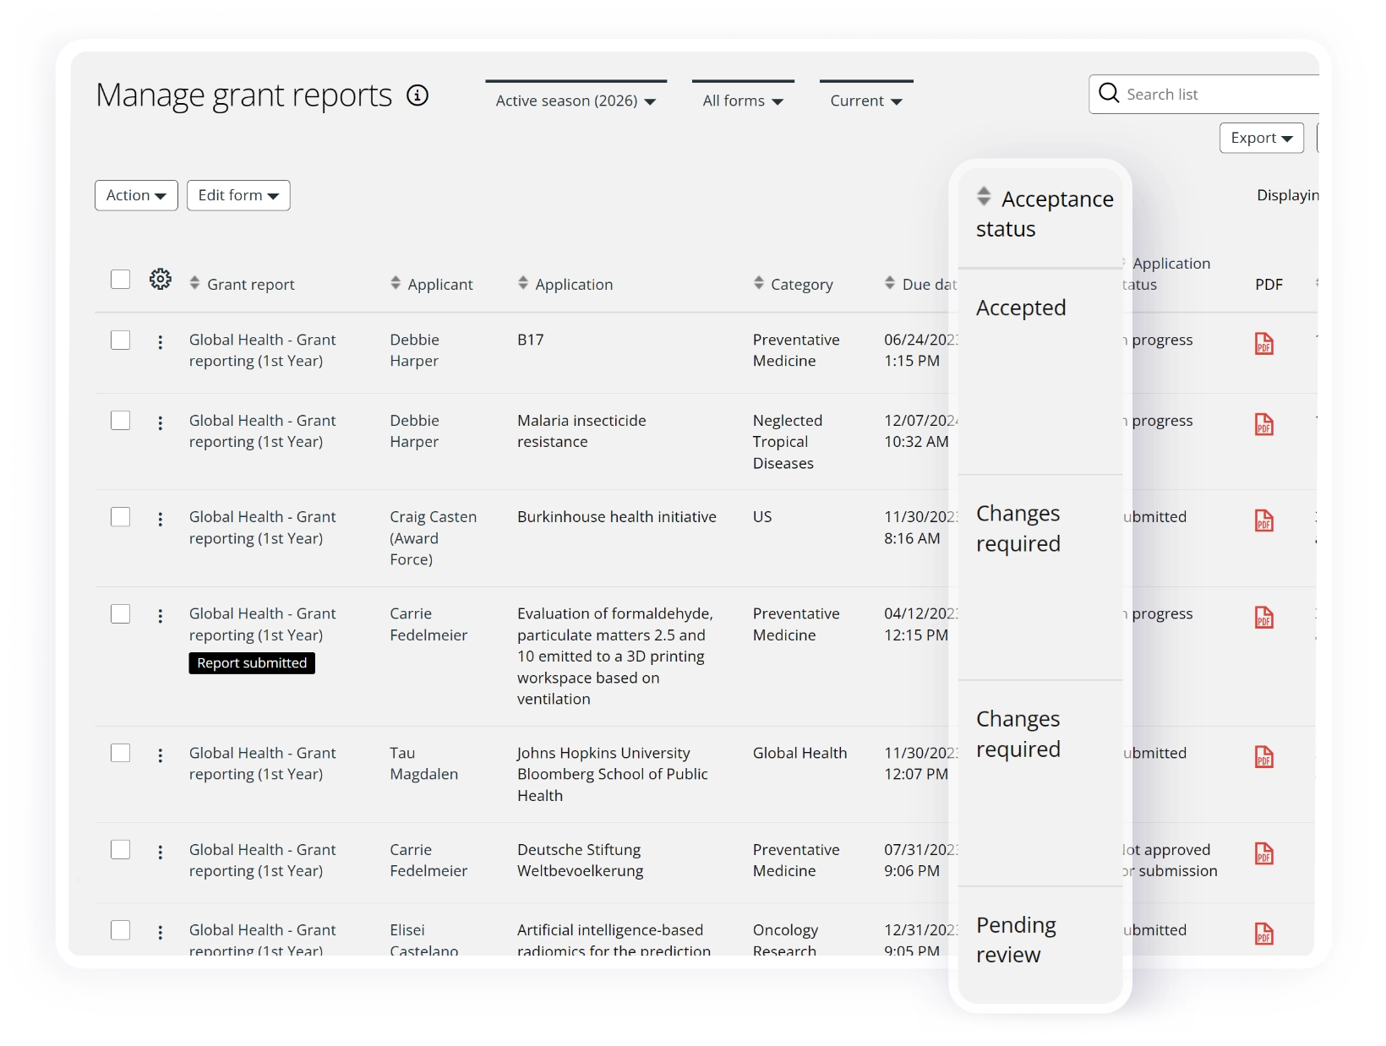This screenshot has width=1386, height=1046.
Task: Toggle the select-all checkbox in header
Action: tap(121, 280)
